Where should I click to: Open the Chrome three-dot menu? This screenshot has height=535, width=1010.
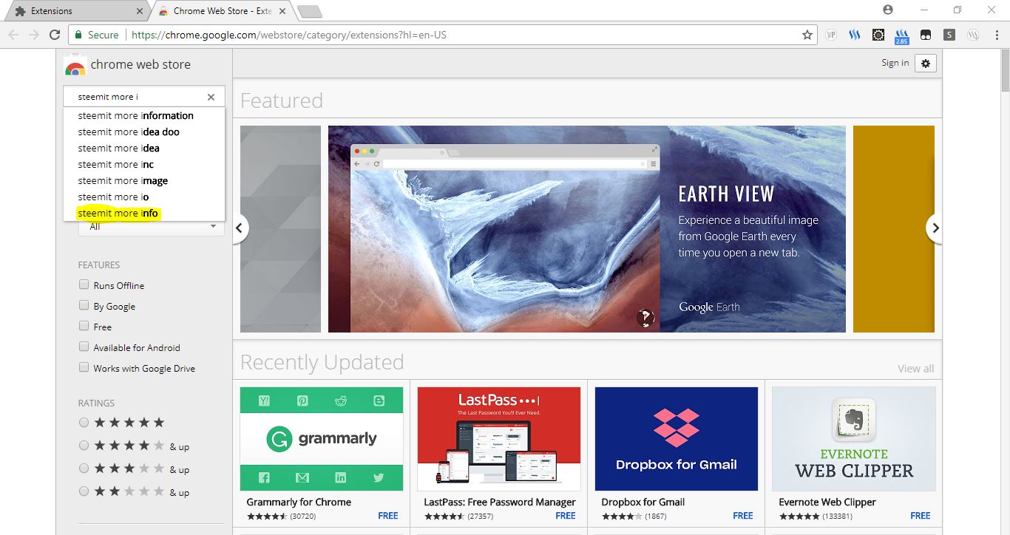(996, 35)
